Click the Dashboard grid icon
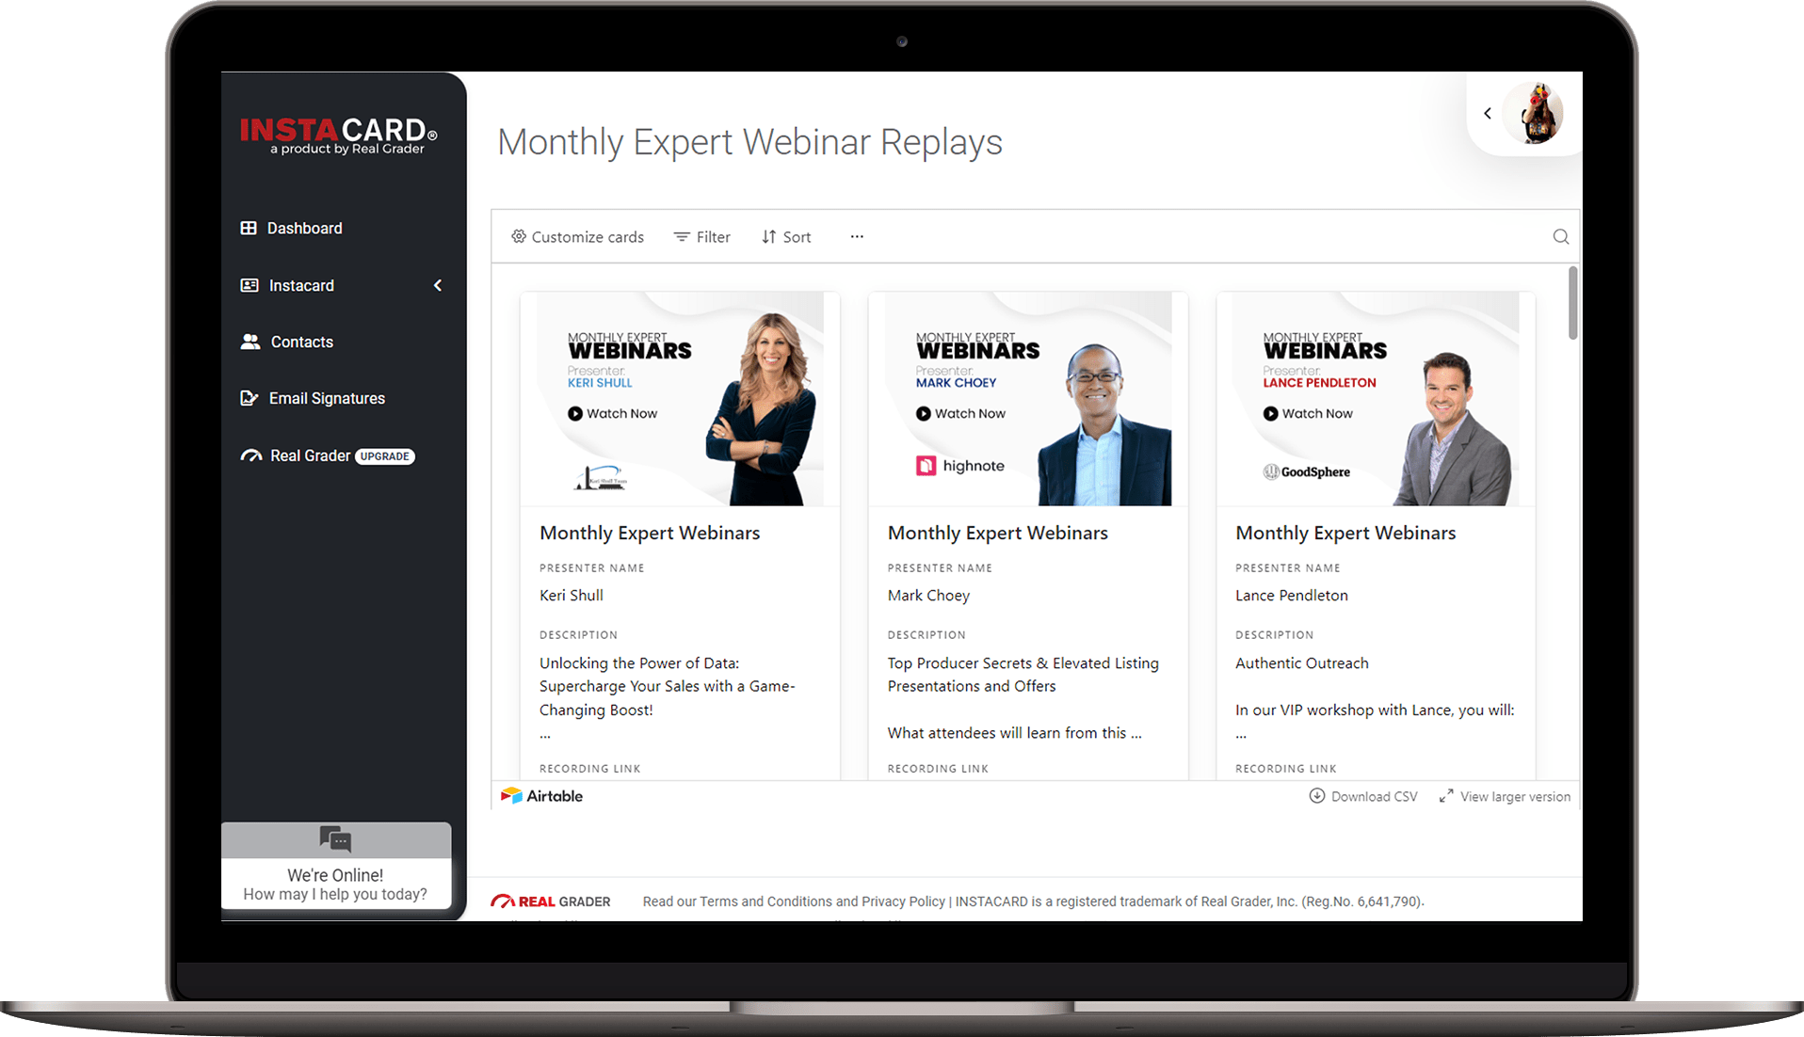This screenshot has width=1804, height=1037. coord(249,228)
